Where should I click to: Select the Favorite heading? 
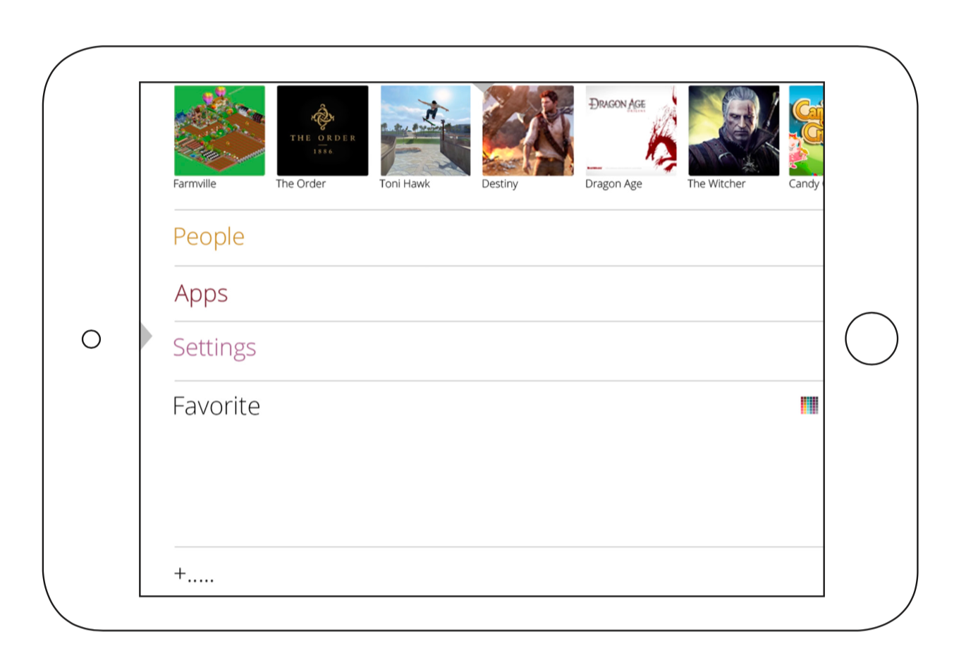pyautogui.click(x=216, y=406)
